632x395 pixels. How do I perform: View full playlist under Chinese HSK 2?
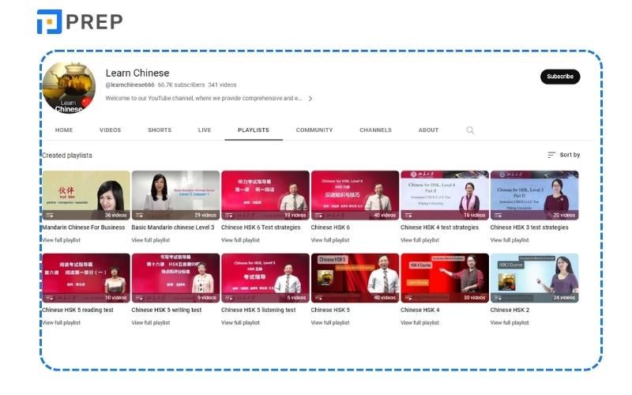coord(510,323)
